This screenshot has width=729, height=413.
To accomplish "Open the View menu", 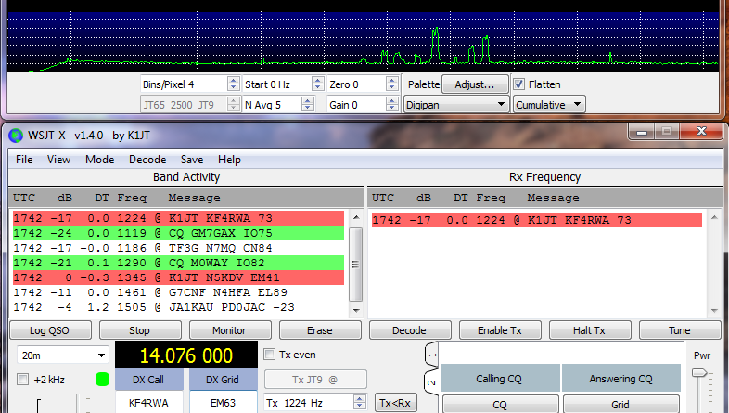I will tap(58, 160).
